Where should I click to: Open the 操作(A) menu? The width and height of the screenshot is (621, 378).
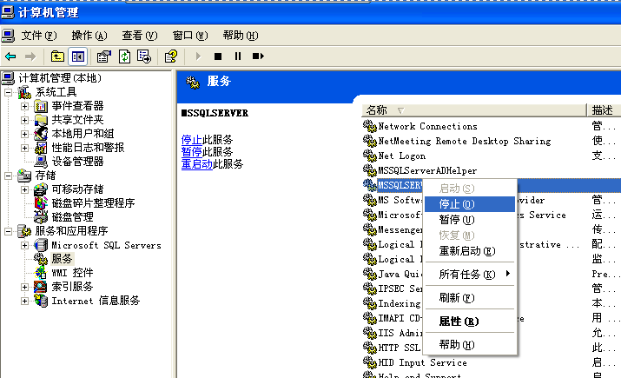89,36
